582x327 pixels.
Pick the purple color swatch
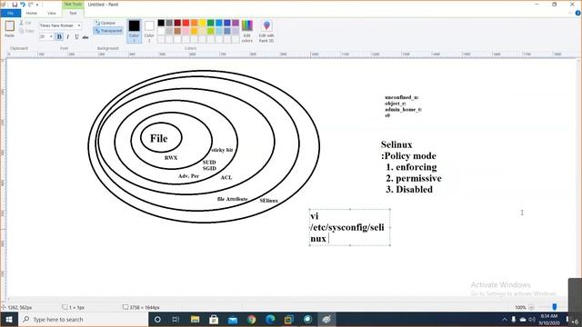236,23
